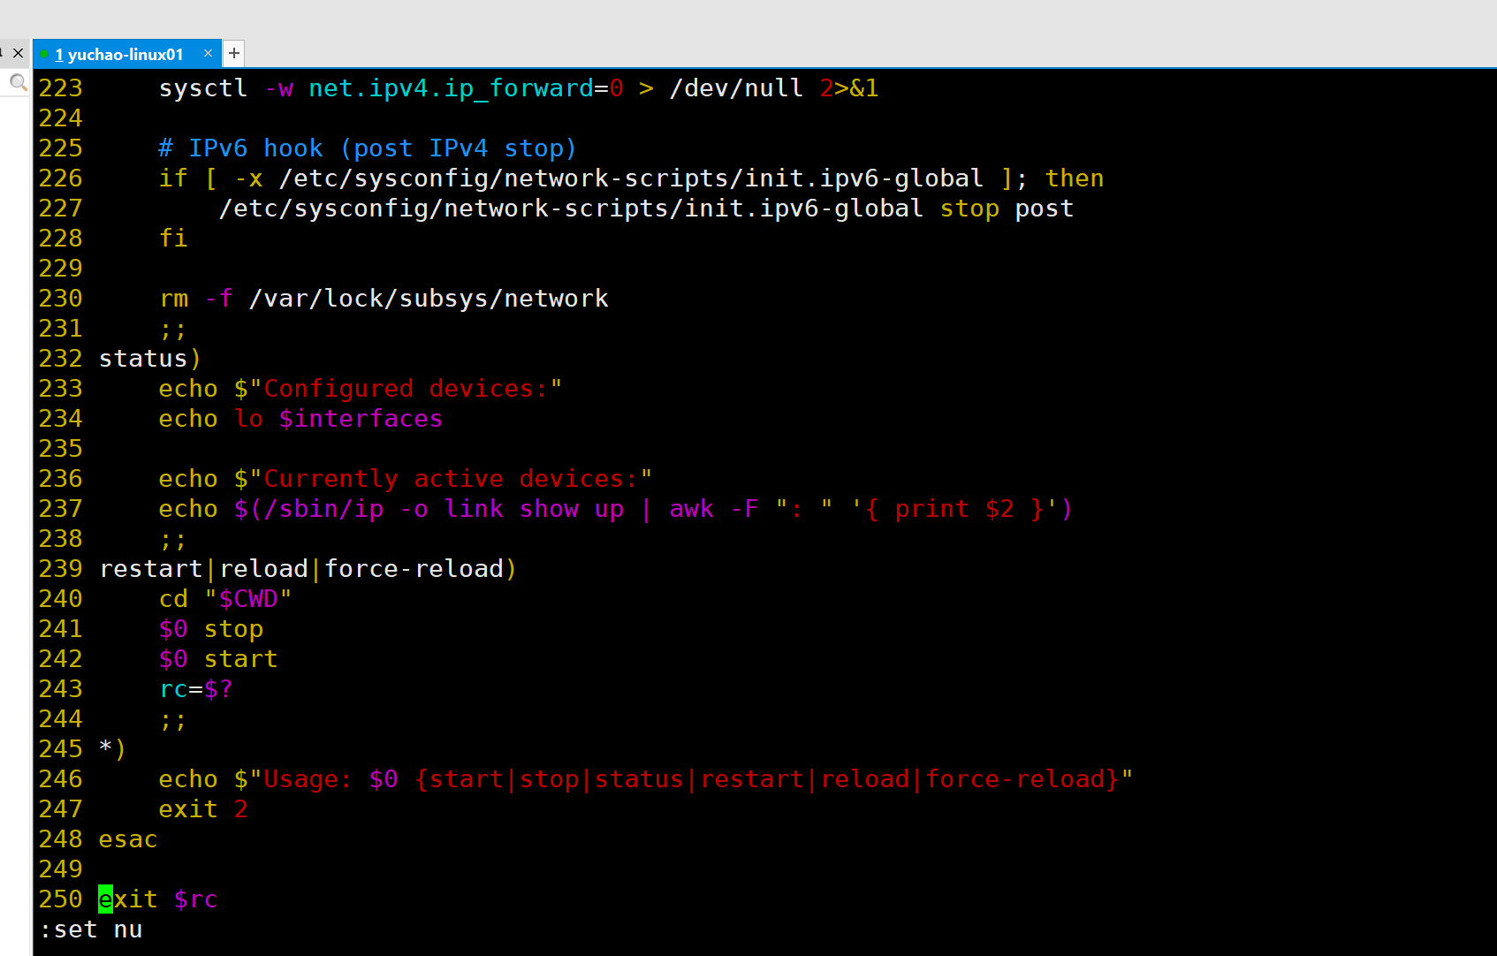Click 'Currently active devices:' string

coord(450,479)
